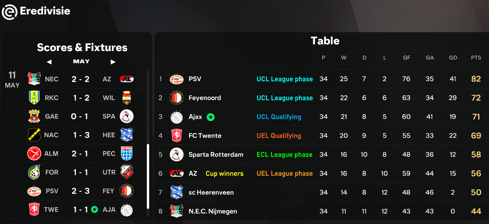Click the green star icon beside Ajax in table

tap(211, 117)
